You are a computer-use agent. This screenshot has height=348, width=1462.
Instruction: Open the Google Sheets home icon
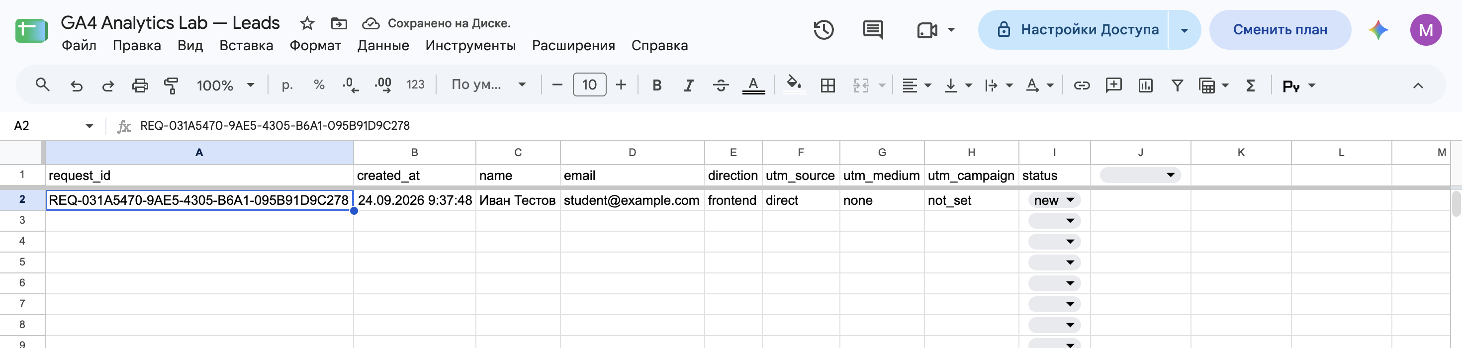[32, 31]
